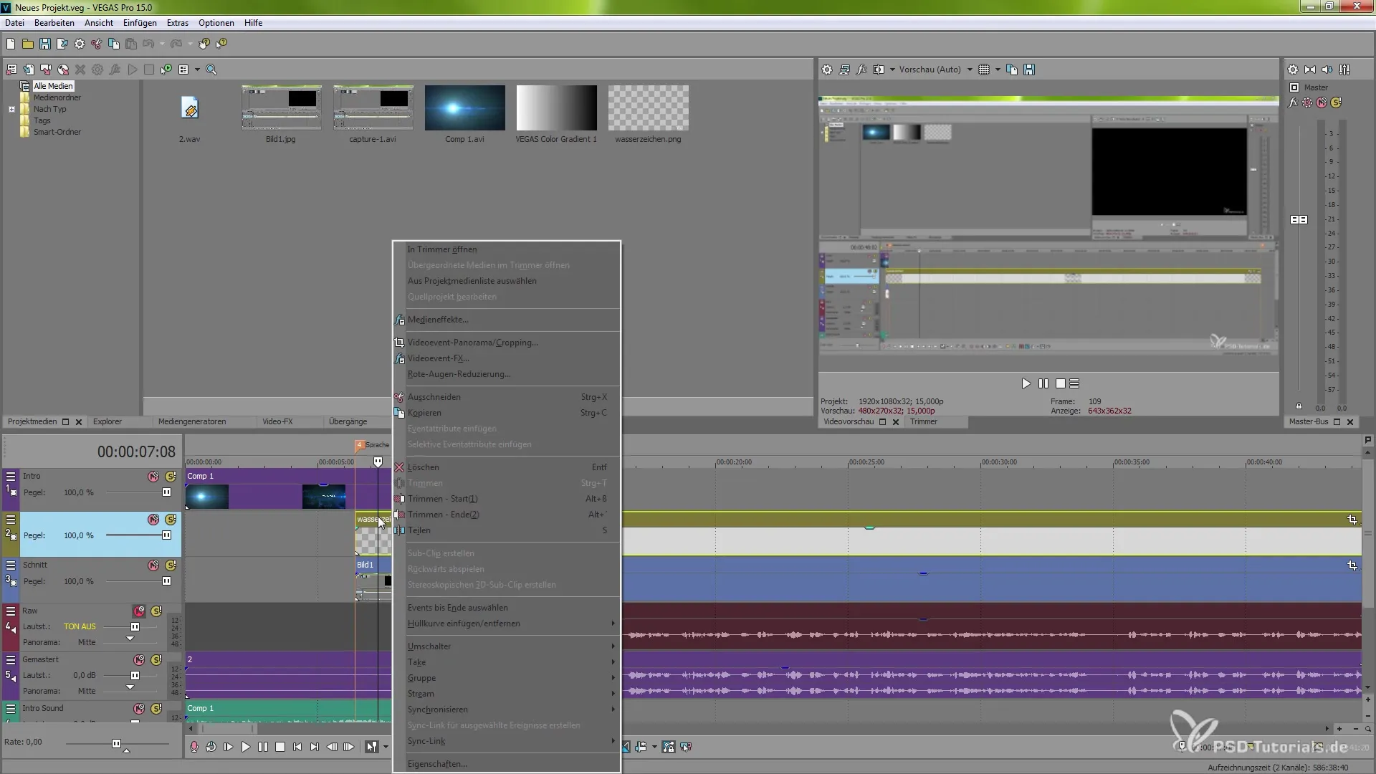Copy preview snapshot to clipboard
This screenshot has height=774, width=1376.
click(x=1012, y=70)
